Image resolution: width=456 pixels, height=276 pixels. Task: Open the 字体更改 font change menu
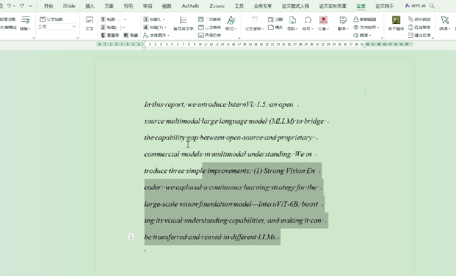point(157,35)
